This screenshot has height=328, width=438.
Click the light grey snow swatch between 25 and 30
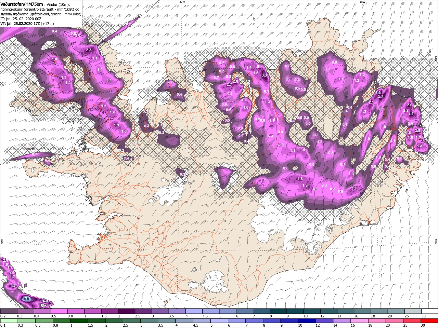(413, 311)
